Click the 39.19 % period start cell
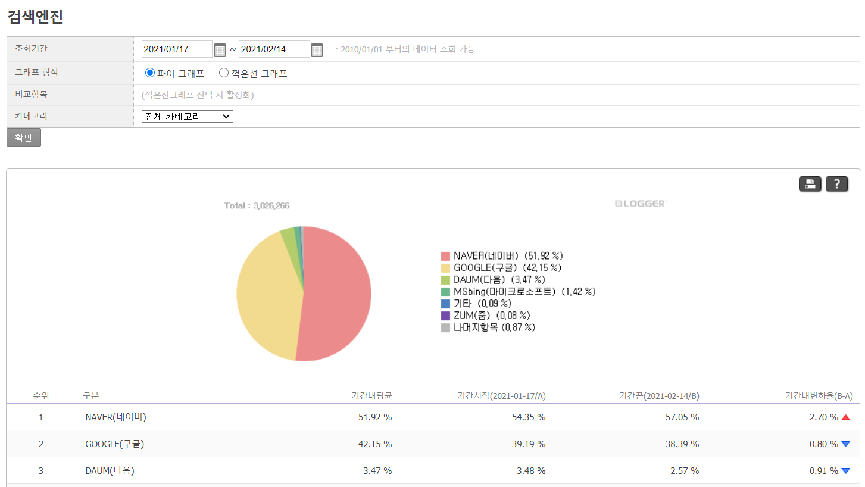The image size is (865, 487). 529,444
